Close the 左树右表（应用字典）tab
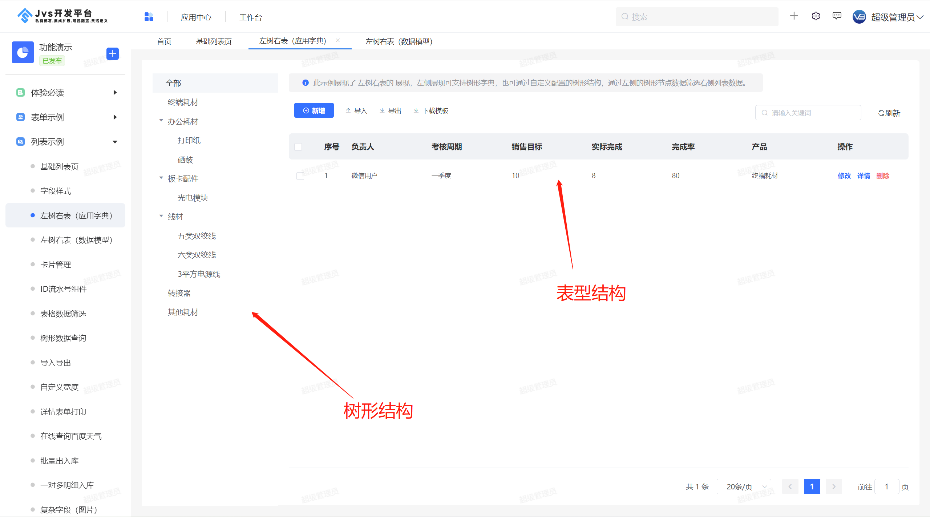930x517 pixels. 338,40
